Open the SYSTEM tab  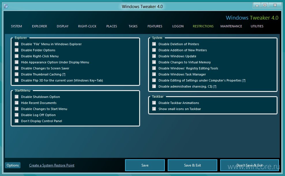(x=16, y=26)
